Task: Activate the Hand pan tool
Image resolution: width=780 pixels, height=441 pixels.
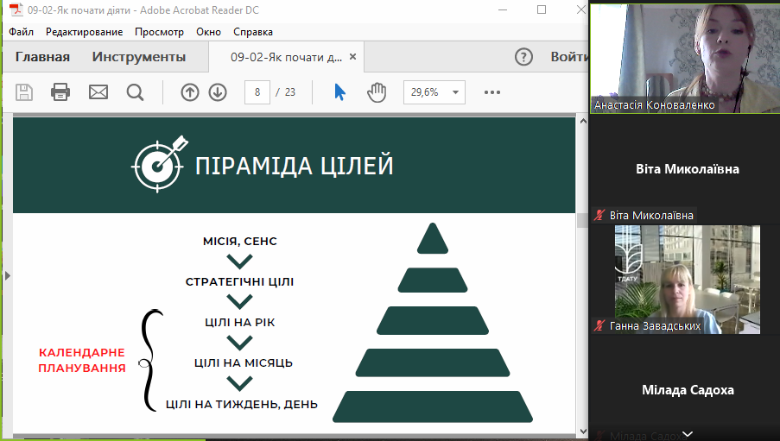Action: pyautogui.click(x=377, y=92)
